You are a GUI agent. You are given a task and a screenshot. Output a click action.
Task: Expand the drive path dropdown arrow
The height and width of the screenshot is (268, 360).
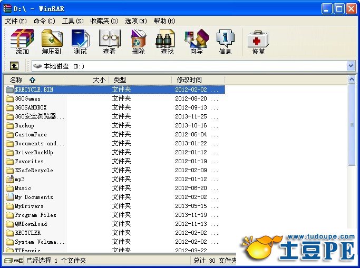click(x=351, y=66)
